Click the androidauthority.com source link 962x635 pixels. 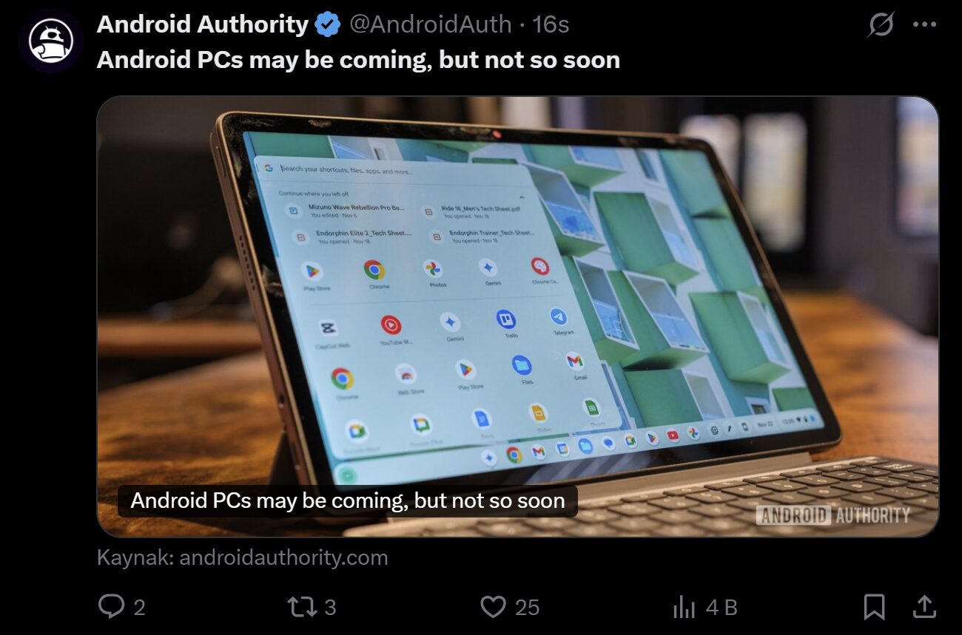click(243, 557)
